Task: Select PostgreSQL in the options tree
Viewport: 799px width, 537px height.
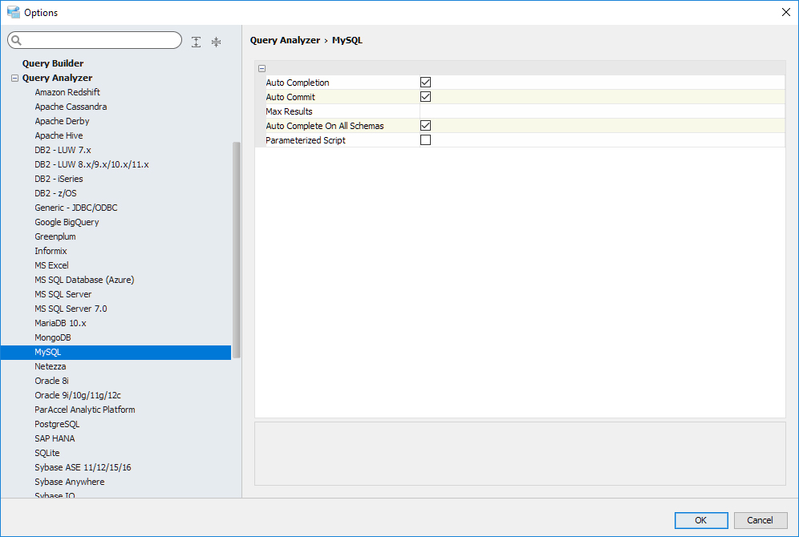Action: (x=57, y=424)
